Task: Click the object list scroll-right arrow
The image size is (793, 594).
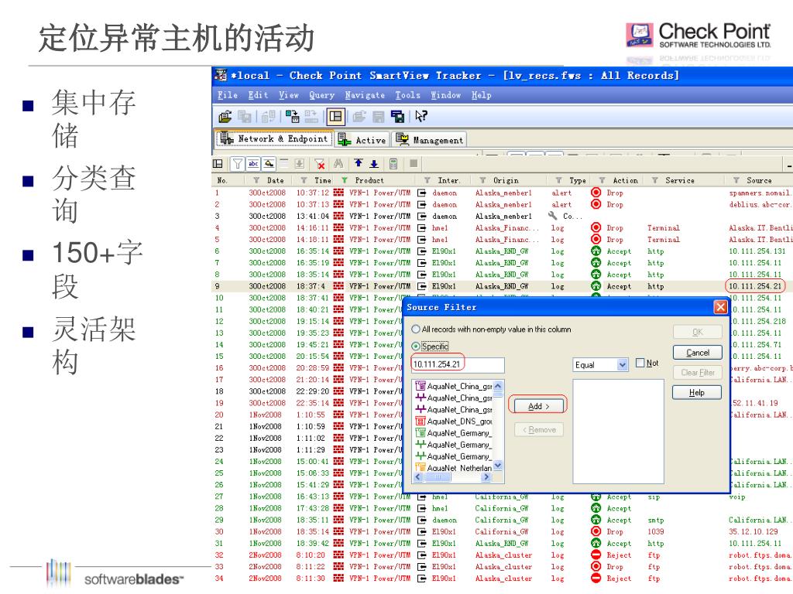Action: (x=486, y=476)
